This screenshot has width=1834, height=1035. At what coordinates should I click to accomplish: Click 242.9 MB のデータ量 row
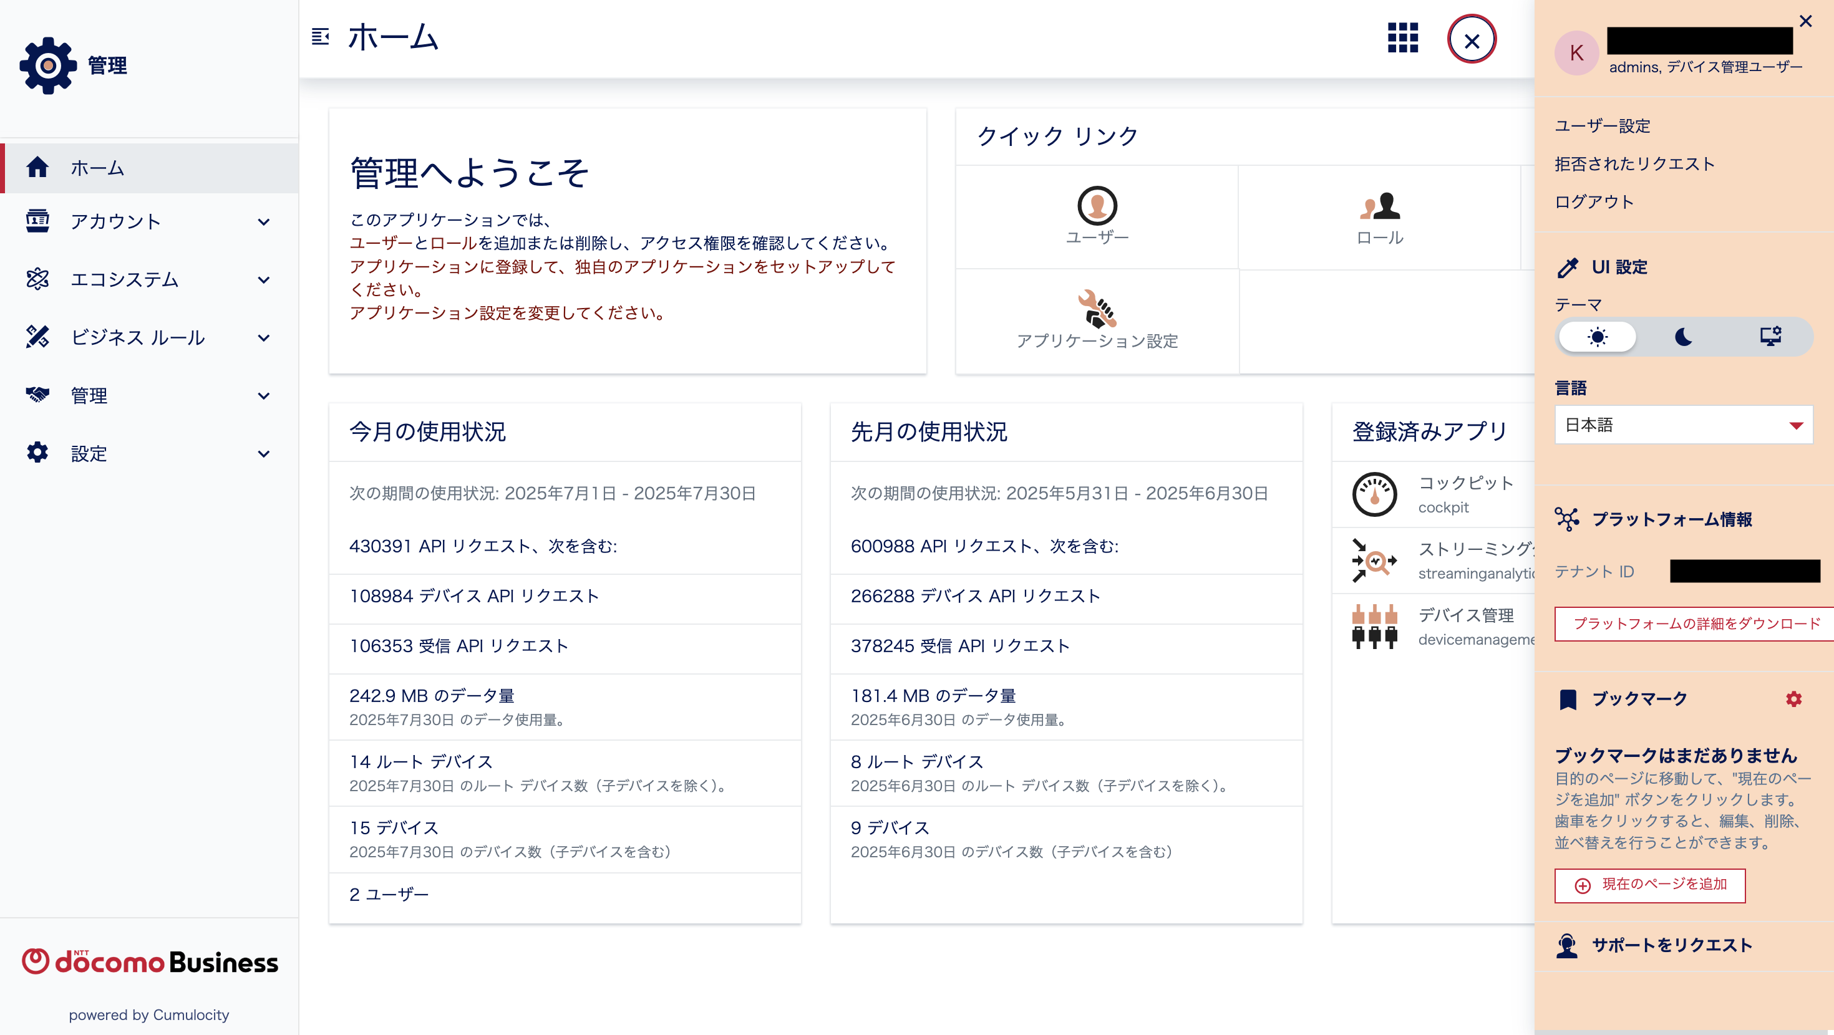coord(565,707)
